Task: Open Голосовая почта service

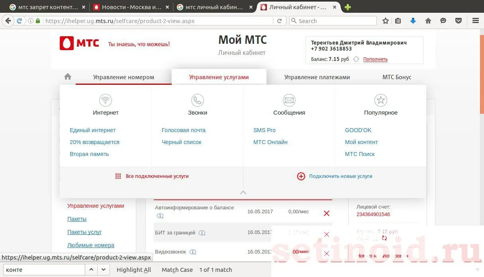Action: pyautogui.click(x=184, y=130)
